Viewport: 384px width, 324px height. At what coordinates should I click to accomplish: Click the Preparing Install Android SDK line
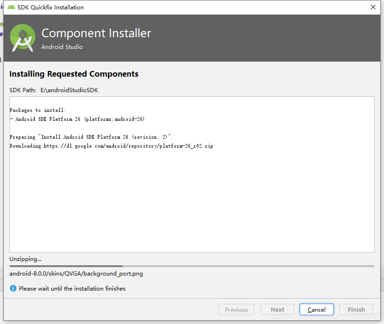[91, 137]
